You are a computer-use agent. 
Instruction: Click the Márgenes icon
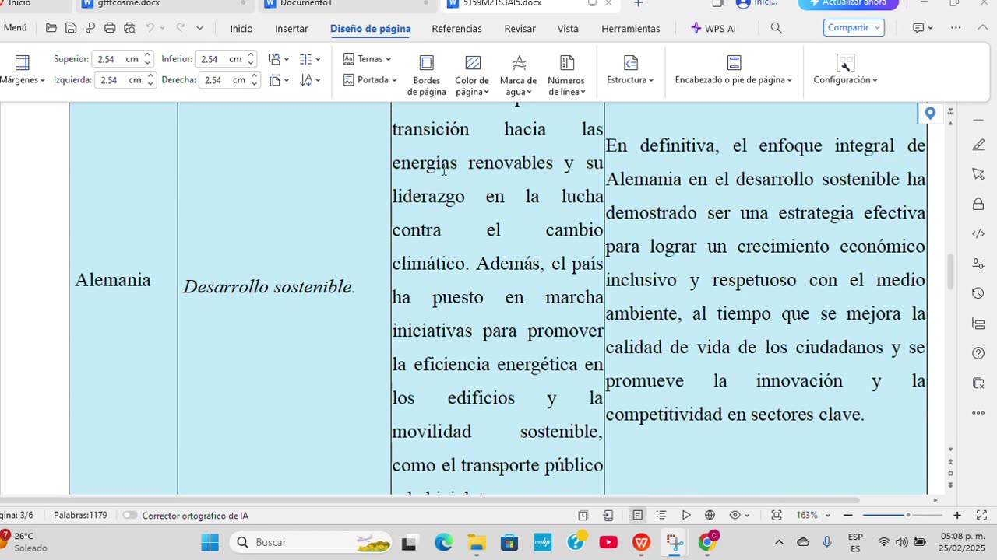pos(22,63)
